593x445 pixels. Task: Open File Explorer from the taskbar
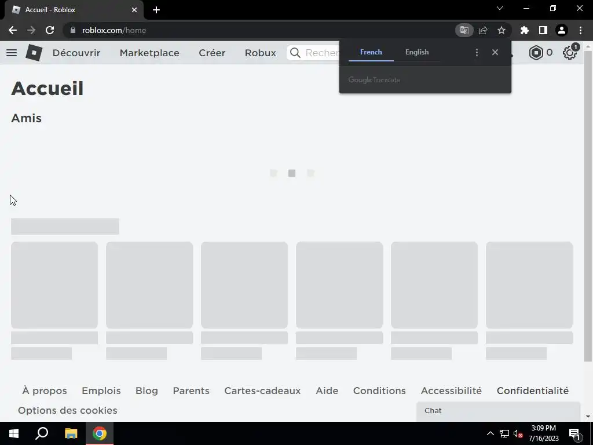(71, 433)
